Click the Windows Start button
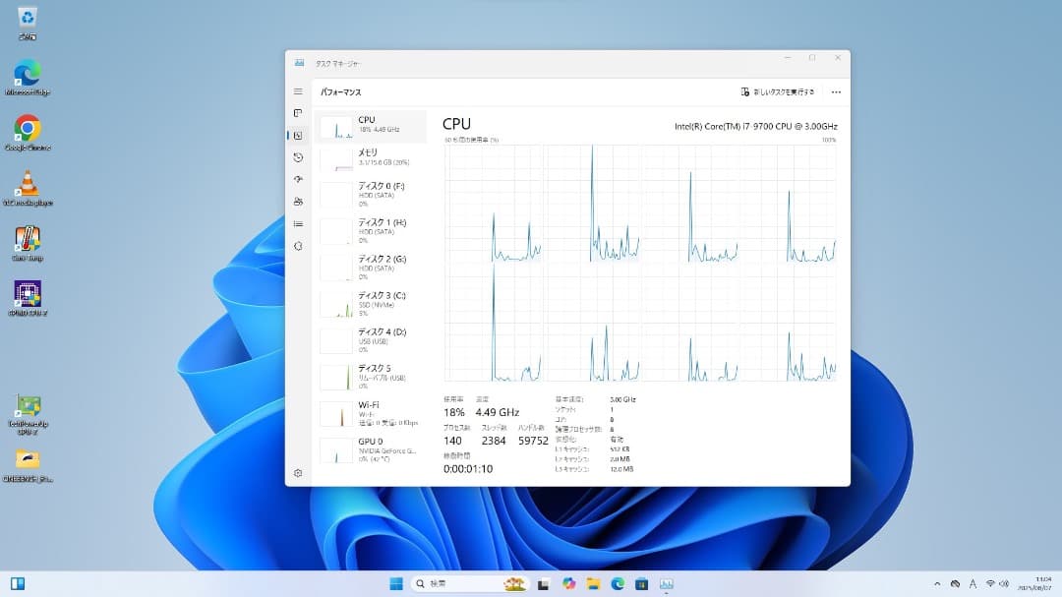The image size is (1062, 597). 397,583
